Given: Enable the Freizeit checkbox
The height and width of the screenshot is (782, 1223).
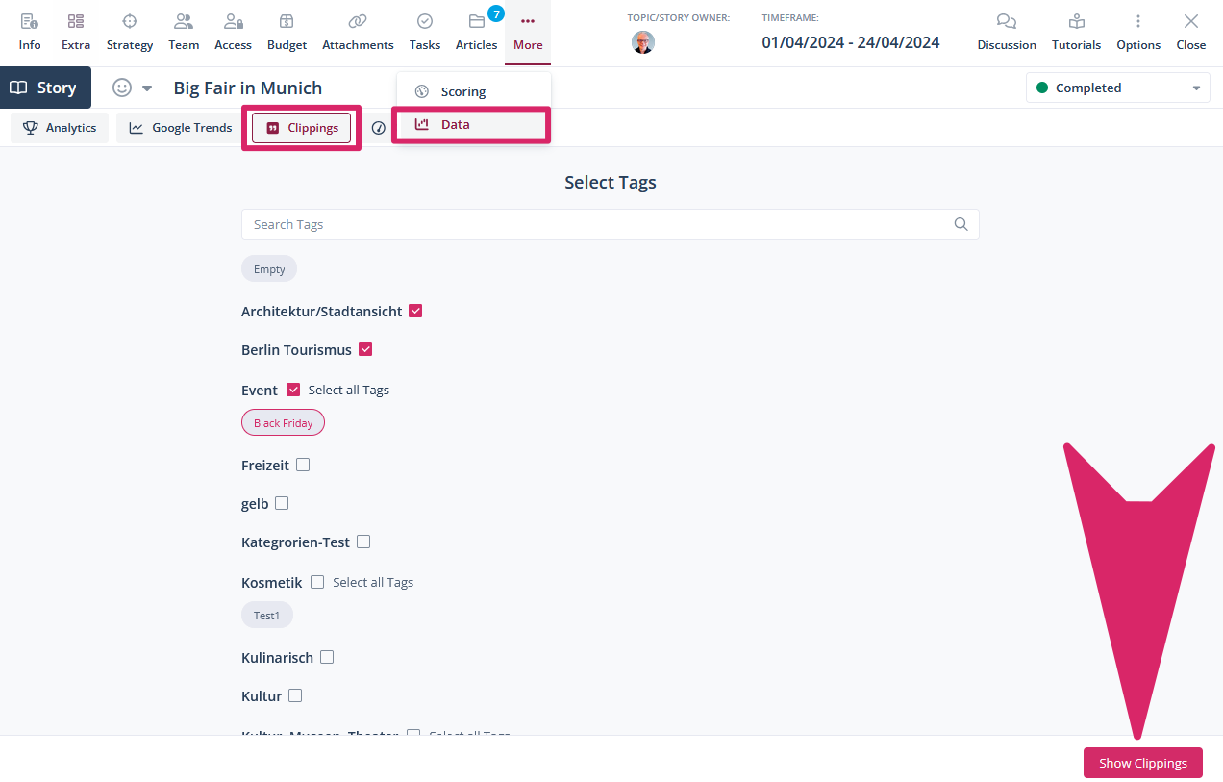Looking at the screenshot, I should tap(303, 465).
